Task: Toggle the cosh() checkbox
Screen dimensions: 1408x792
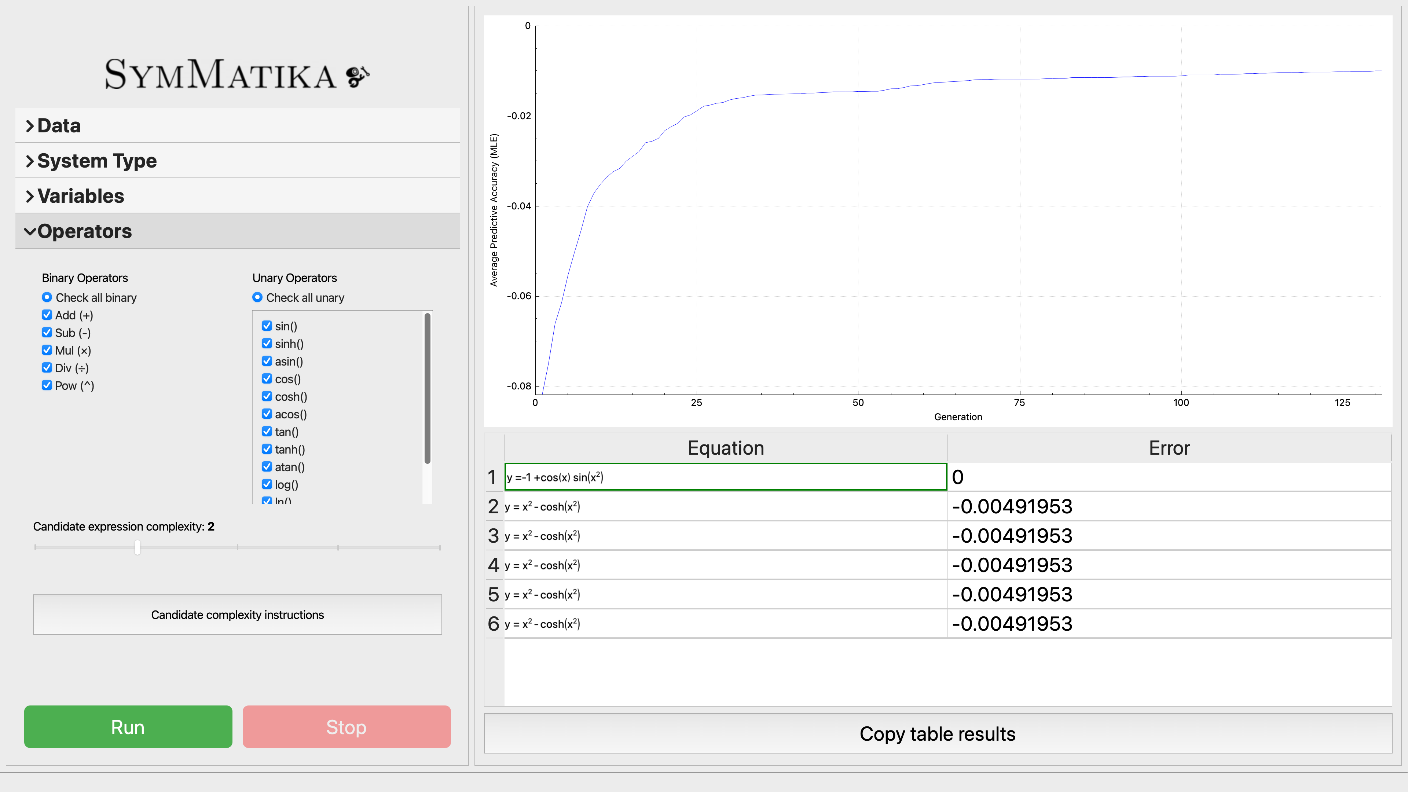Action: coord(267,396)
